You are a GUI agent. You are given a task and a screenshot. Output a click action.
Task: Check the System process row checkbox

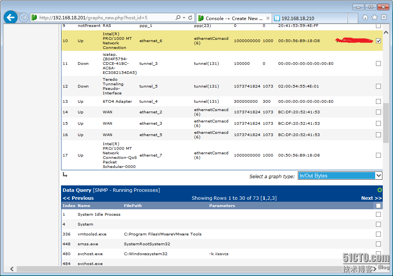coord(379,224)
